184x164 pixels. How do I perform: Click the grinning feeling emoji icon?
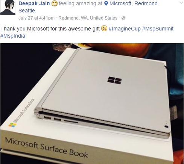55,3
